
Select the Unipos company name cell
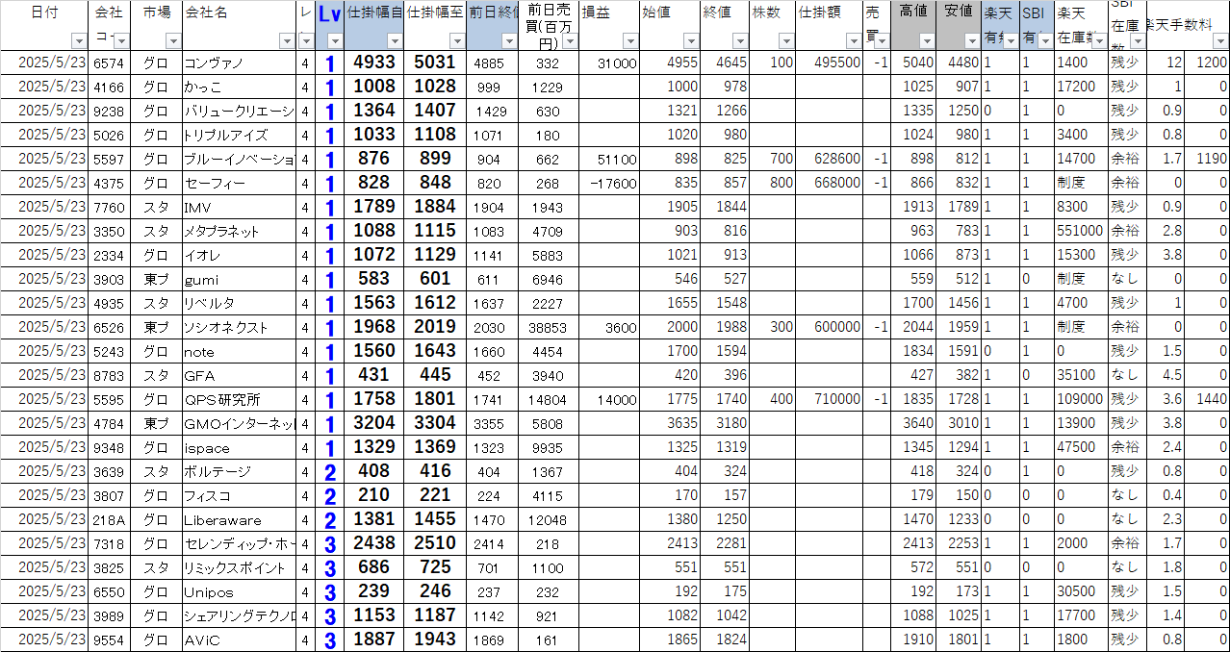point(239,591)
